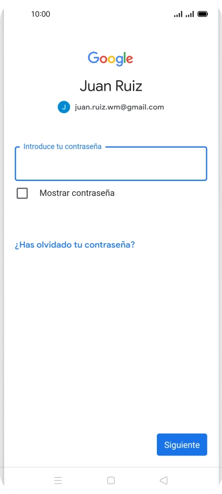222x494 pixels.
Task: Click the Google logo
Action: [x=111, y=59]
